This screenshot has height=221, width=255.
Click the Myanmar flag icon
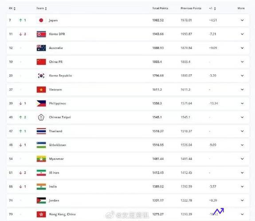tap(41, 159)
